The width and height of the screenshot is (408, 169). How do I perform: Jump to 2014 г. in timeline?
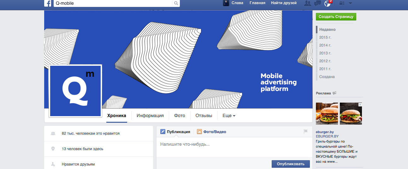click(325, 45)
